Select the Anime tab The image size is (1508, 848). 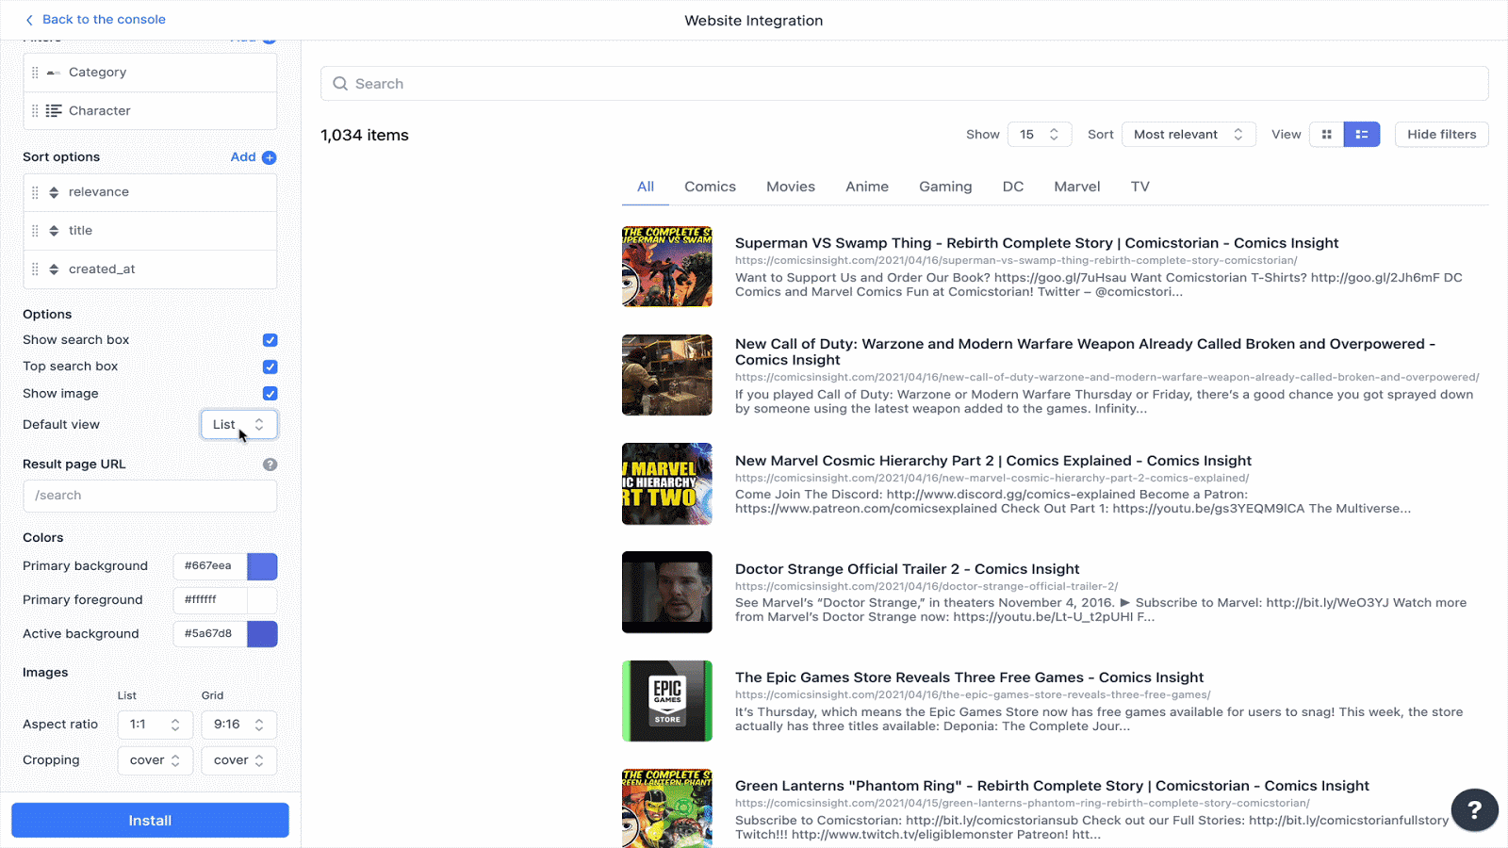tap(867, 187)
